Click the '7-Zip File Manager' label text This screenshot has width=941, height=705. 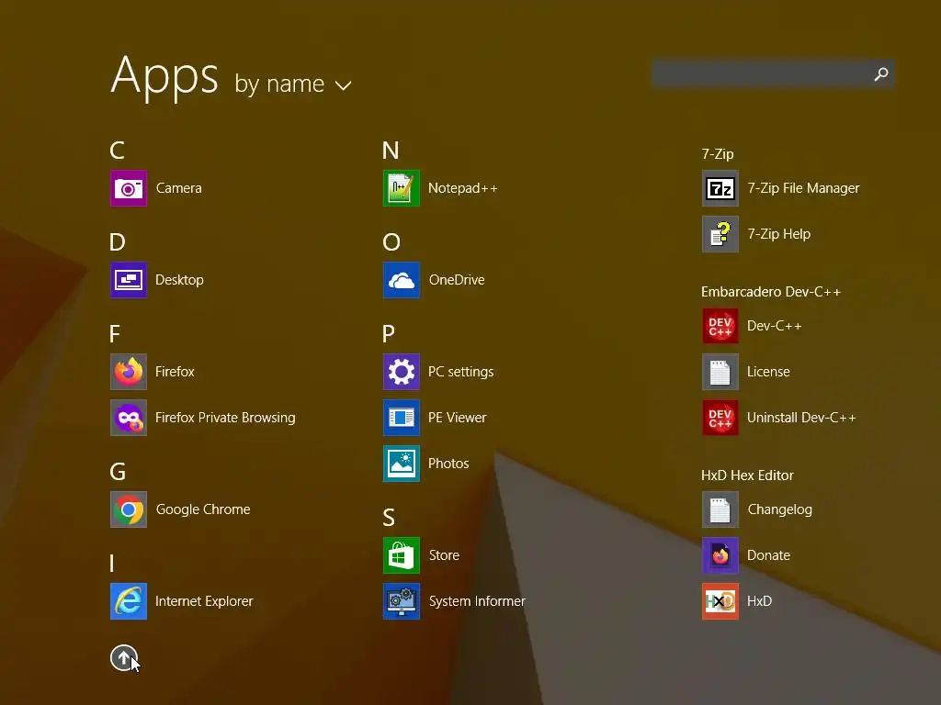803,188
